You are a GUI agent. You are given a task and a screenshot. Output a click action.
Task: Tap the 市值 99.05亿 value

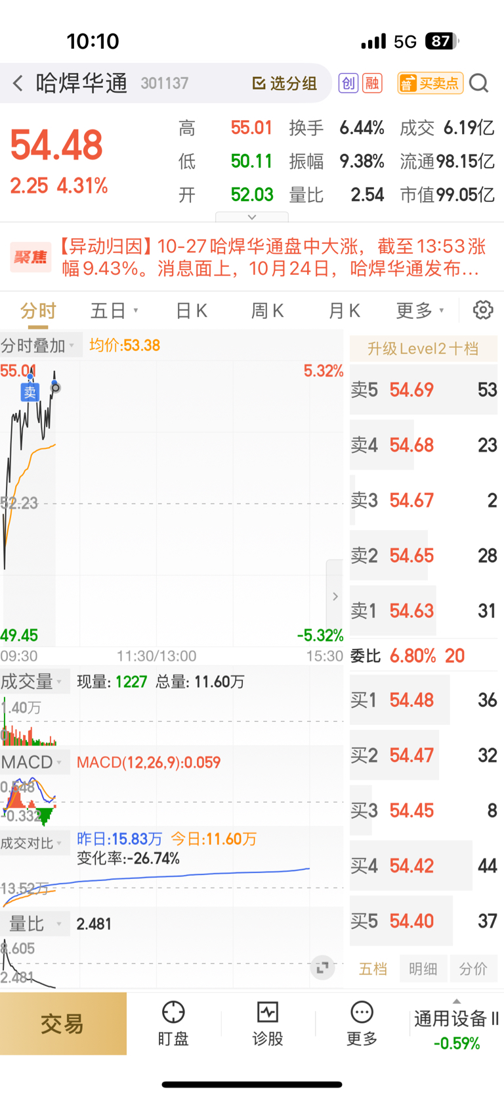click(x=465, y=195)
